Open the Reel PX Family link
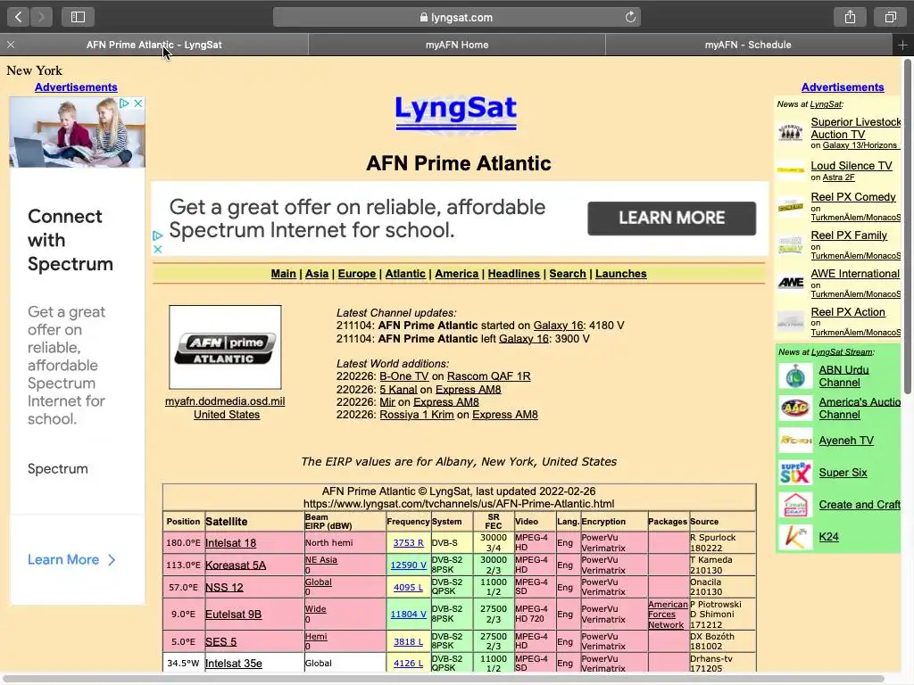Screen dimensions: 914x685 tap(849, 235)
